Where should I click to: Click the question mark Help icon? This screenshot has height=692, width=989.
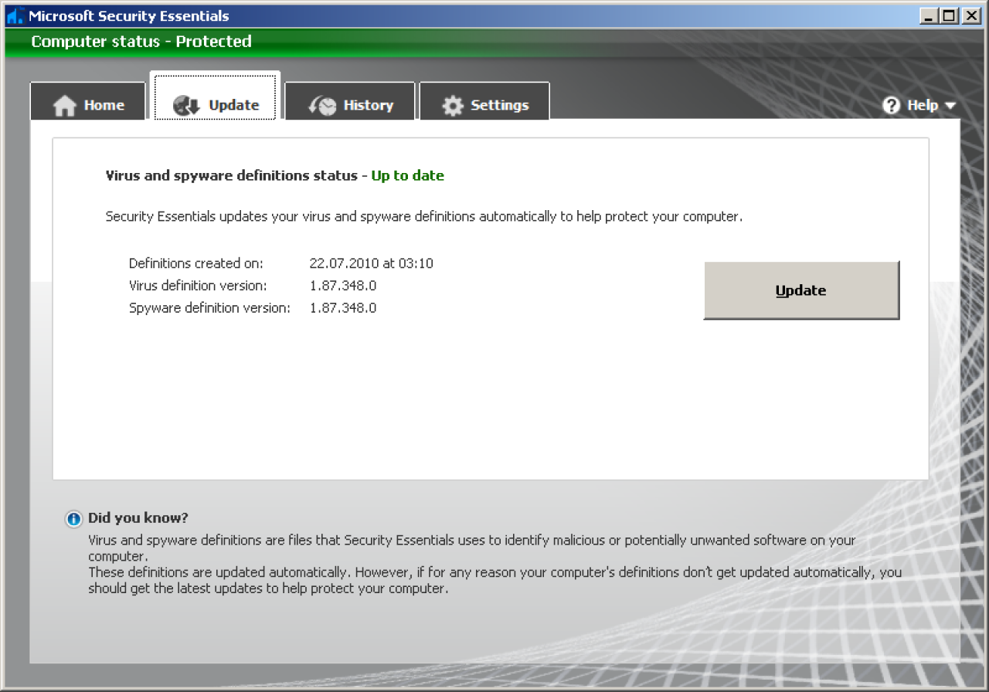[892, 105]
